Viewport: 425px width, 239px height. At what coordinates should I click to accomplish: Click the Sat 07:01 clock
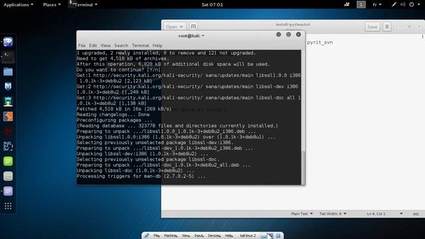(212, 5)
